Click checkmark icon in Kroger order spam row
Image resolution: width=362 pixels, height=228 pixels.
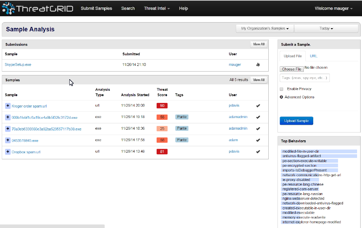pyautogui.click(x=258, y=106)
